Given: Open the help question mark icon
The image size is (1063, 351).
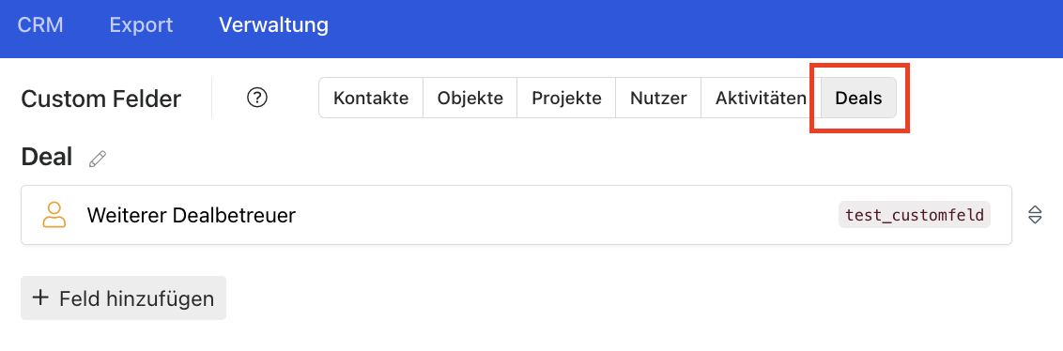Looking at the screenshot, I should coord(257,99).
